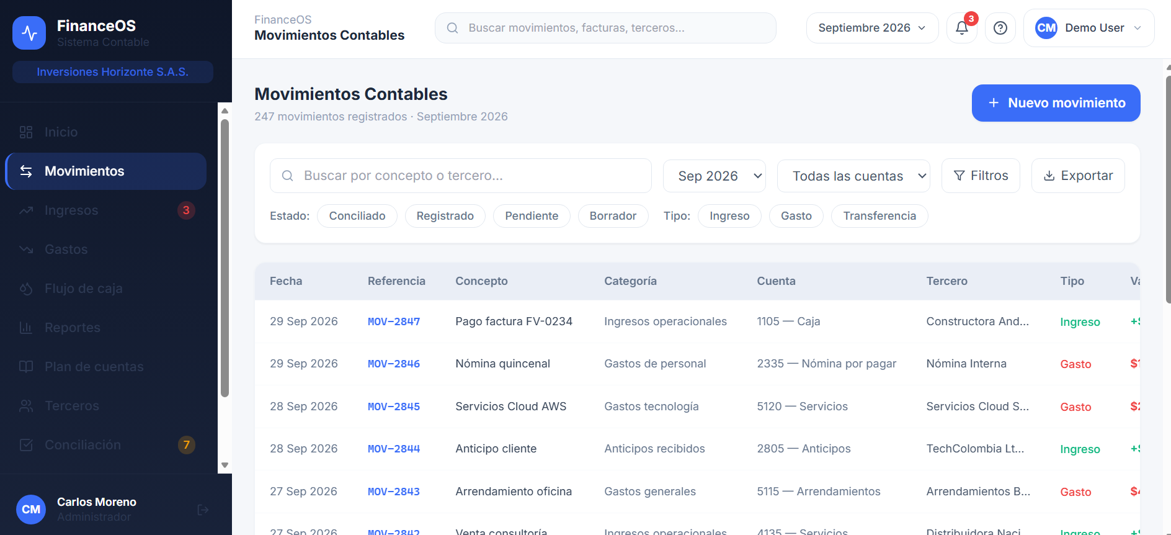This screenshot has width=1171, height=535.
Task: Go to Movimientos in the sidebar
Action: pyautogui.click(x=106, y=171)
